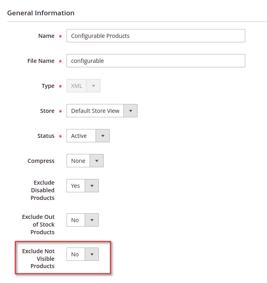The image size is (267, 283).
Task: Click Exclude Not Visible Products arrow icon
Action: click(x=92, y=254)
